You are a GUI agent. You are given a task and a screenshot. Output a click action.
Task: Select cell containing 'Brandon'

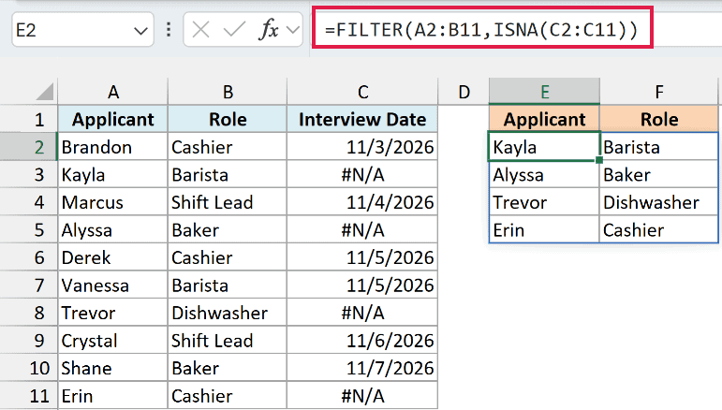[112, 147]
